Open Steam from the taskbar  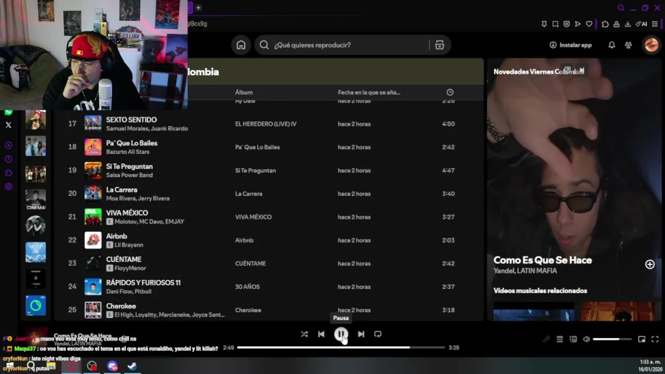pyautogui.click(x=132, y=366)
